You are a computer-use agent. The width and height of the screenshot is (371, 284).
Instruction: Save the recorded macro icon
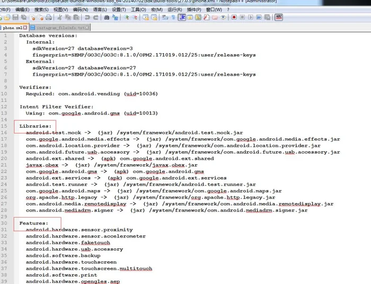[x=267, y=17]
